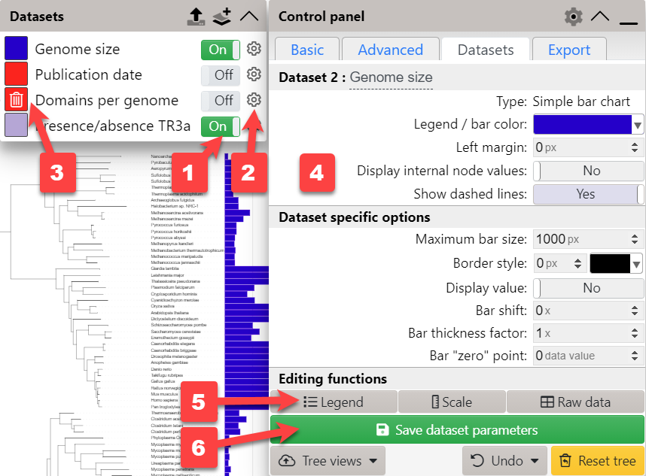Image resolution: width=646 pixels, height=476 pixels.
Task: Collapse the Datasets panel
Action: click(x=248, y=16)
